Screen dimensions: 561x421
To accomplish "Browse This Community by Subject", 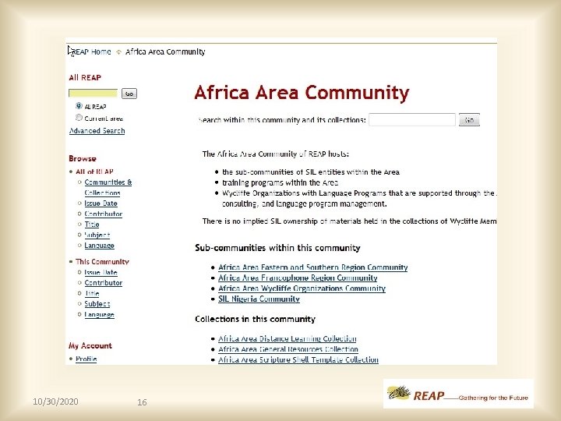I will point(97,304).
